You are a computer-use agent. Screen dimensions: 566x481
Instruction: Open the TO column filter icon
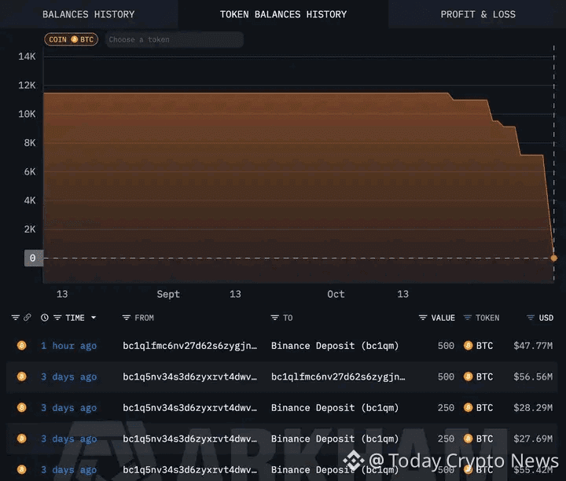[x=274, y=318]
